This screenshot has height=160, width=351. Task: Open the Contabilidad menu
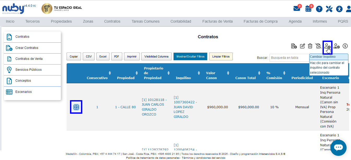point(181,21)
